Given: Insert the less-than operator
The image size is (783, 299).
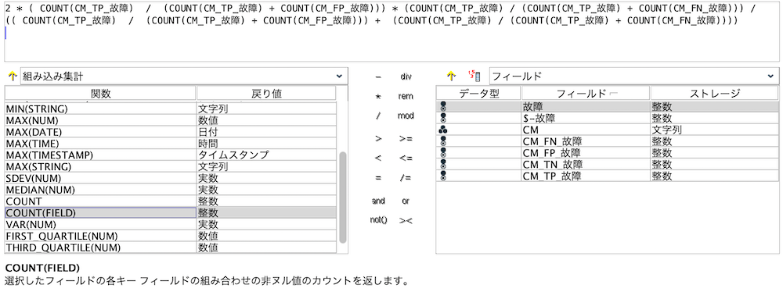Looking at the screenshot, I should (378, 158).
